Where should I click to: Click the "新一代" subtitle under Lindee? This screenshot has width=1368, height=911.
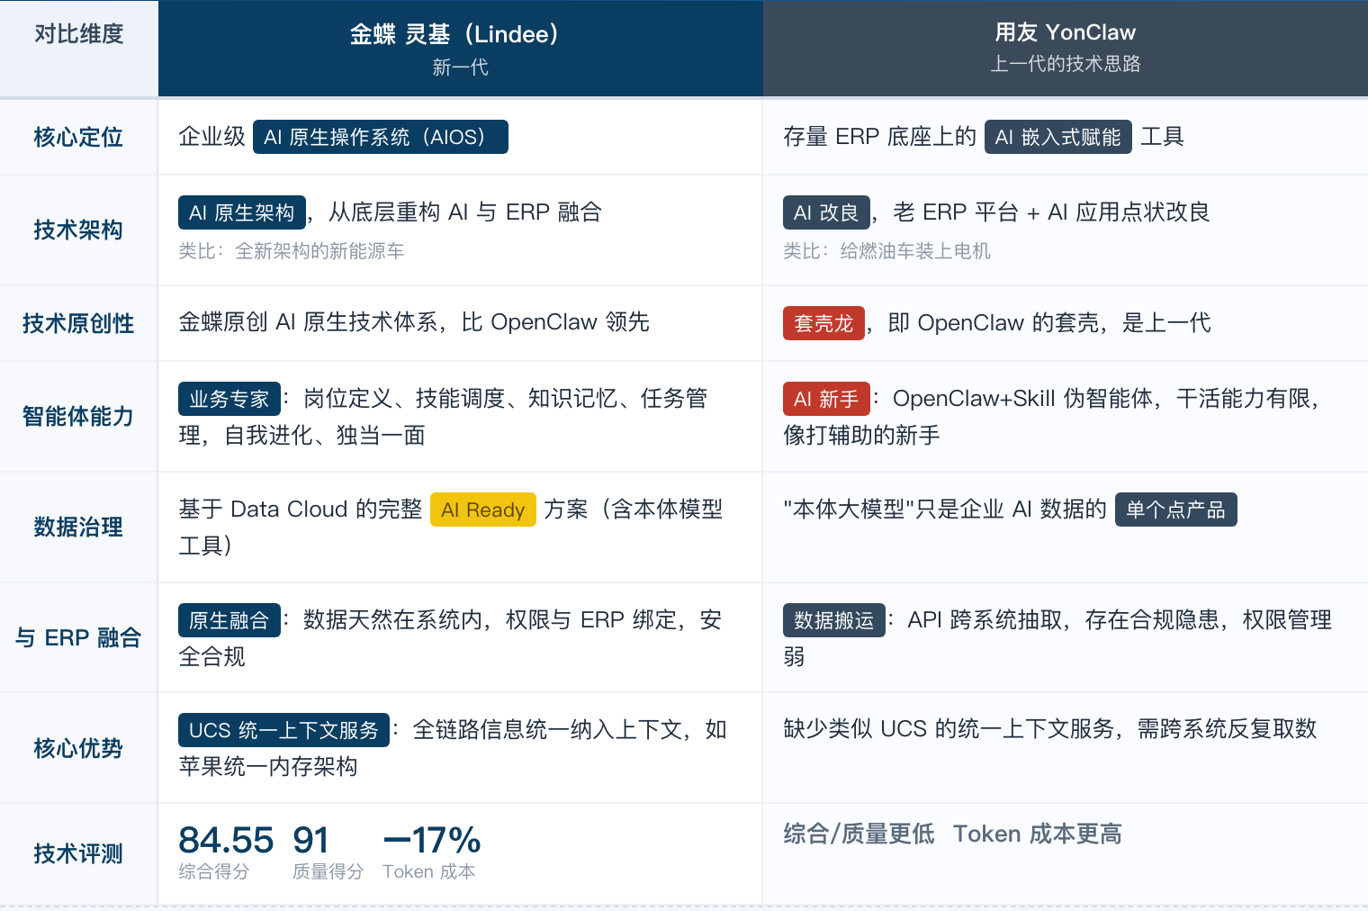[x=460, y=68]
